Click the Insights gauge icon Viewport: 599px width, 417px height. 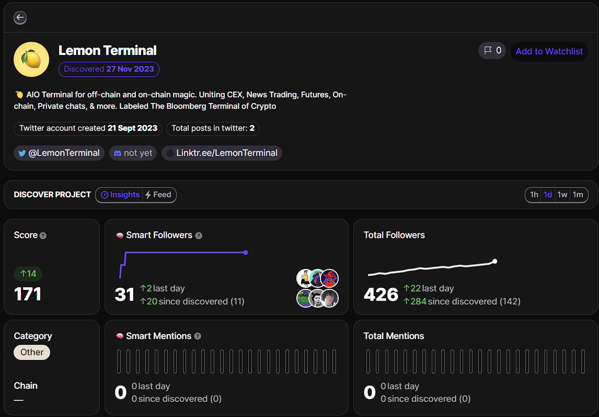105,195
